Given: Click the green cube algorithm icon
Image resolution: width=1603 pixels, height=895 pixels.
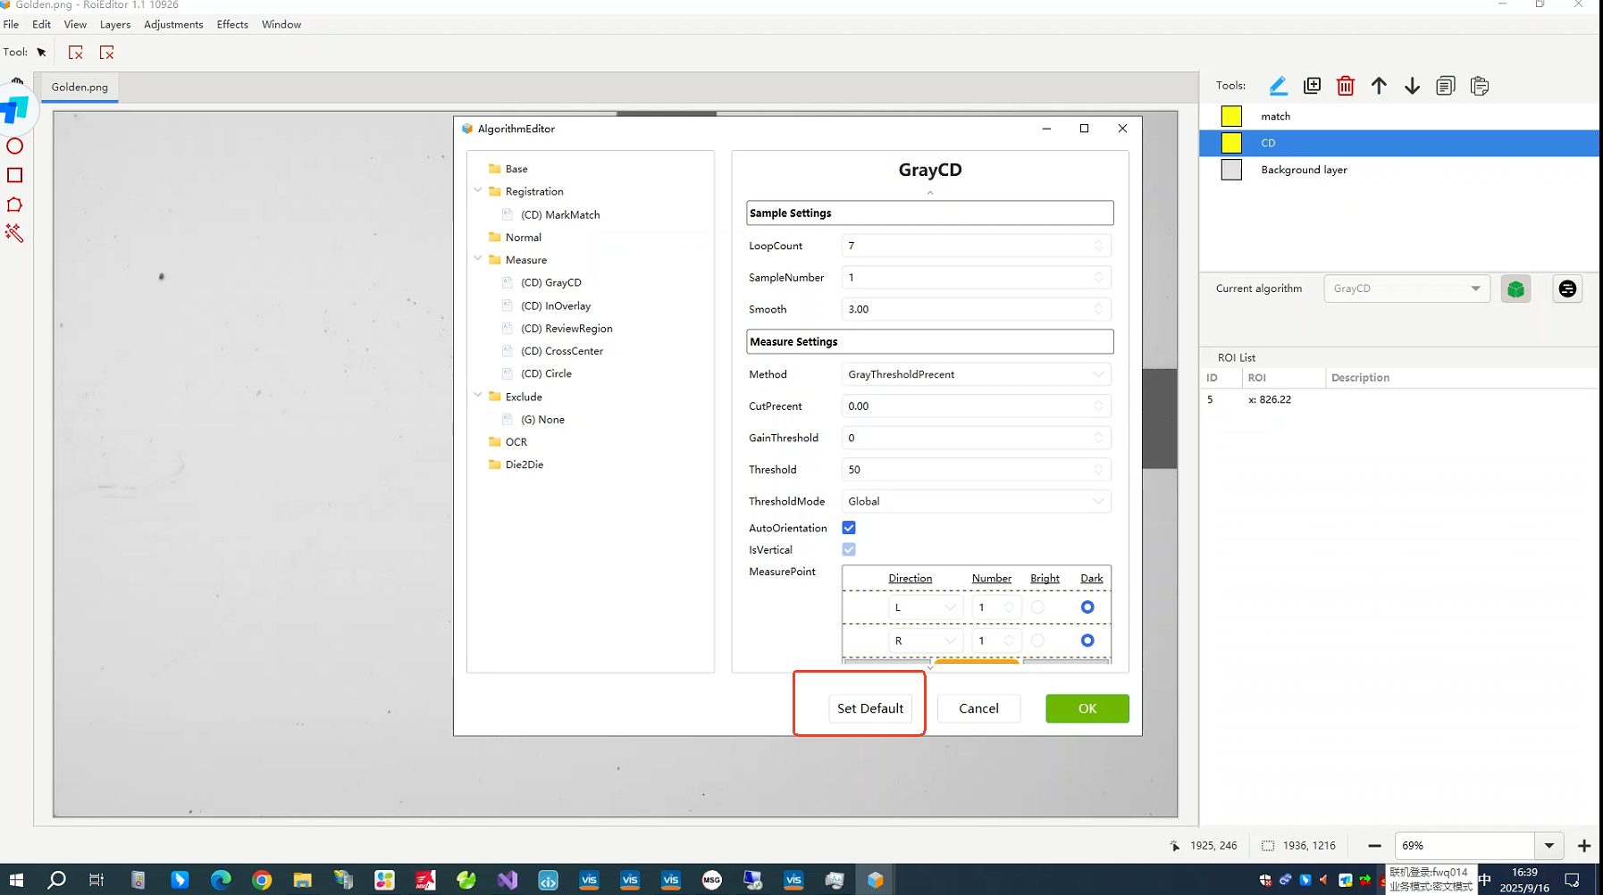Looking at the screenshot, I should (1515, 289).
